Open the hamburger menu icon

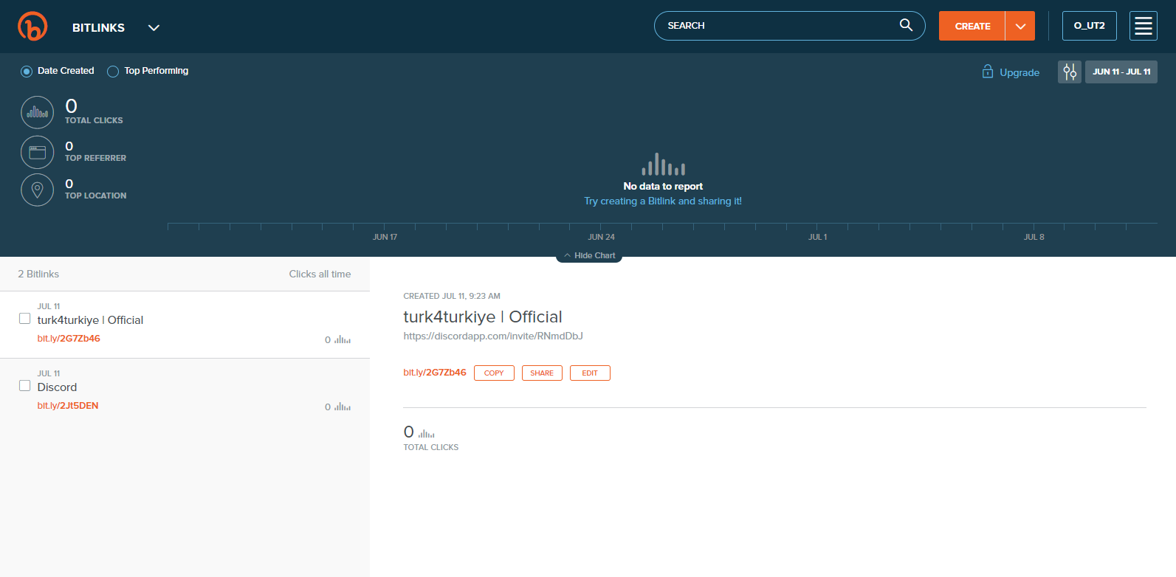point(1144,26)
